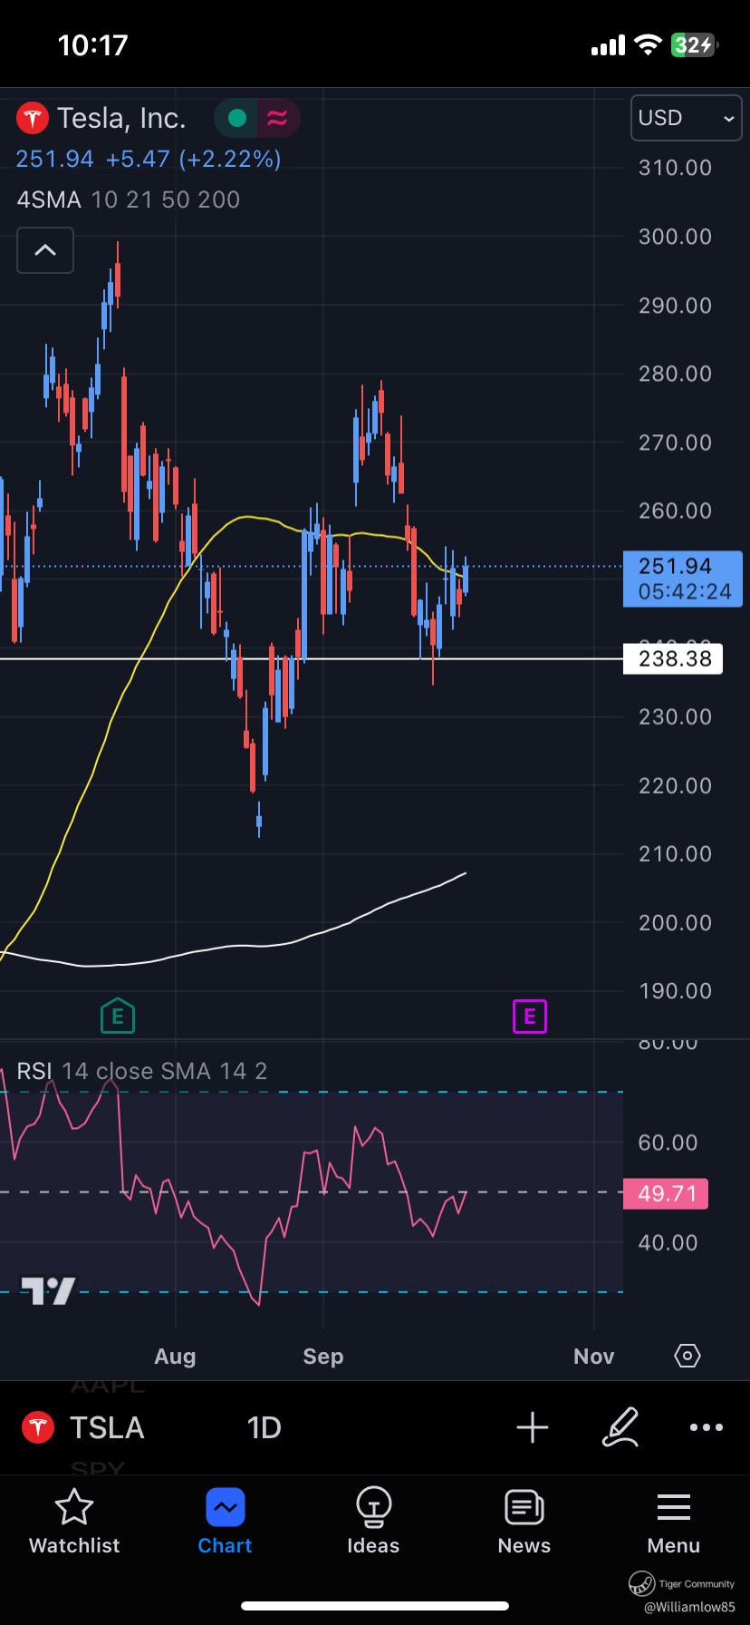Tap the Tesla logo icon next to TSLA
This screenshot has width=750, height=1625.
pyautogui.click(x=38, y=1428)
